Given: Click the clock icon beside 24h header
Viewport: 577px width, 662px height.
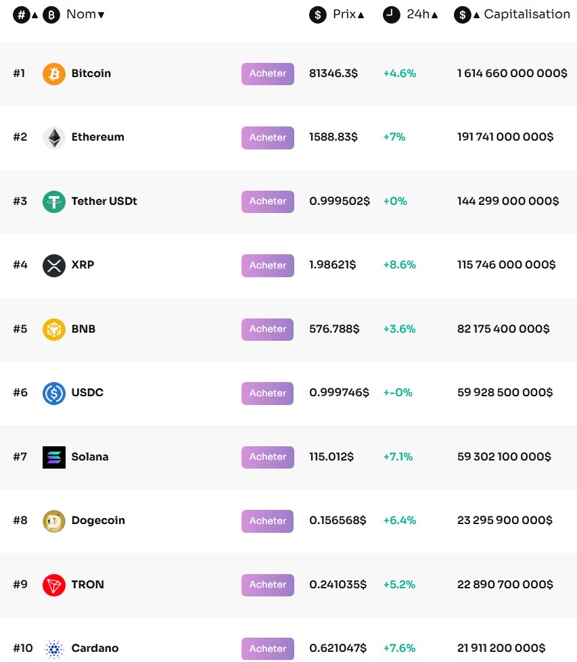Looking at the screenshot, I should [x=391, y=14].
